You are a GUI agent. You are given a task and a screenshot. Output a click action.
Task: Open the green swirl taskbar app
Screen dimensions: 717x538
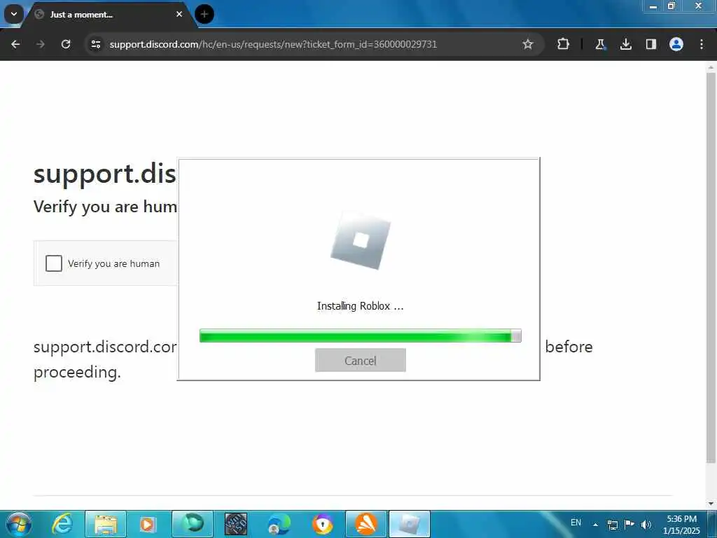[x=193, y=524]
